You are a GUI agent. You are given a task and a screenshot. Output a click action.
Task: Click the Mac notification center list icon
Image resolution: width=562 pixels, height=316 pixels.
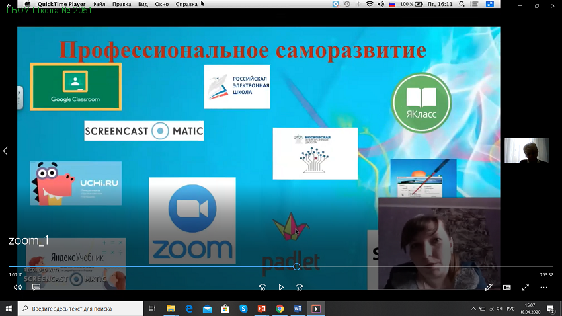pyautogui.click(x=474, y=4)
